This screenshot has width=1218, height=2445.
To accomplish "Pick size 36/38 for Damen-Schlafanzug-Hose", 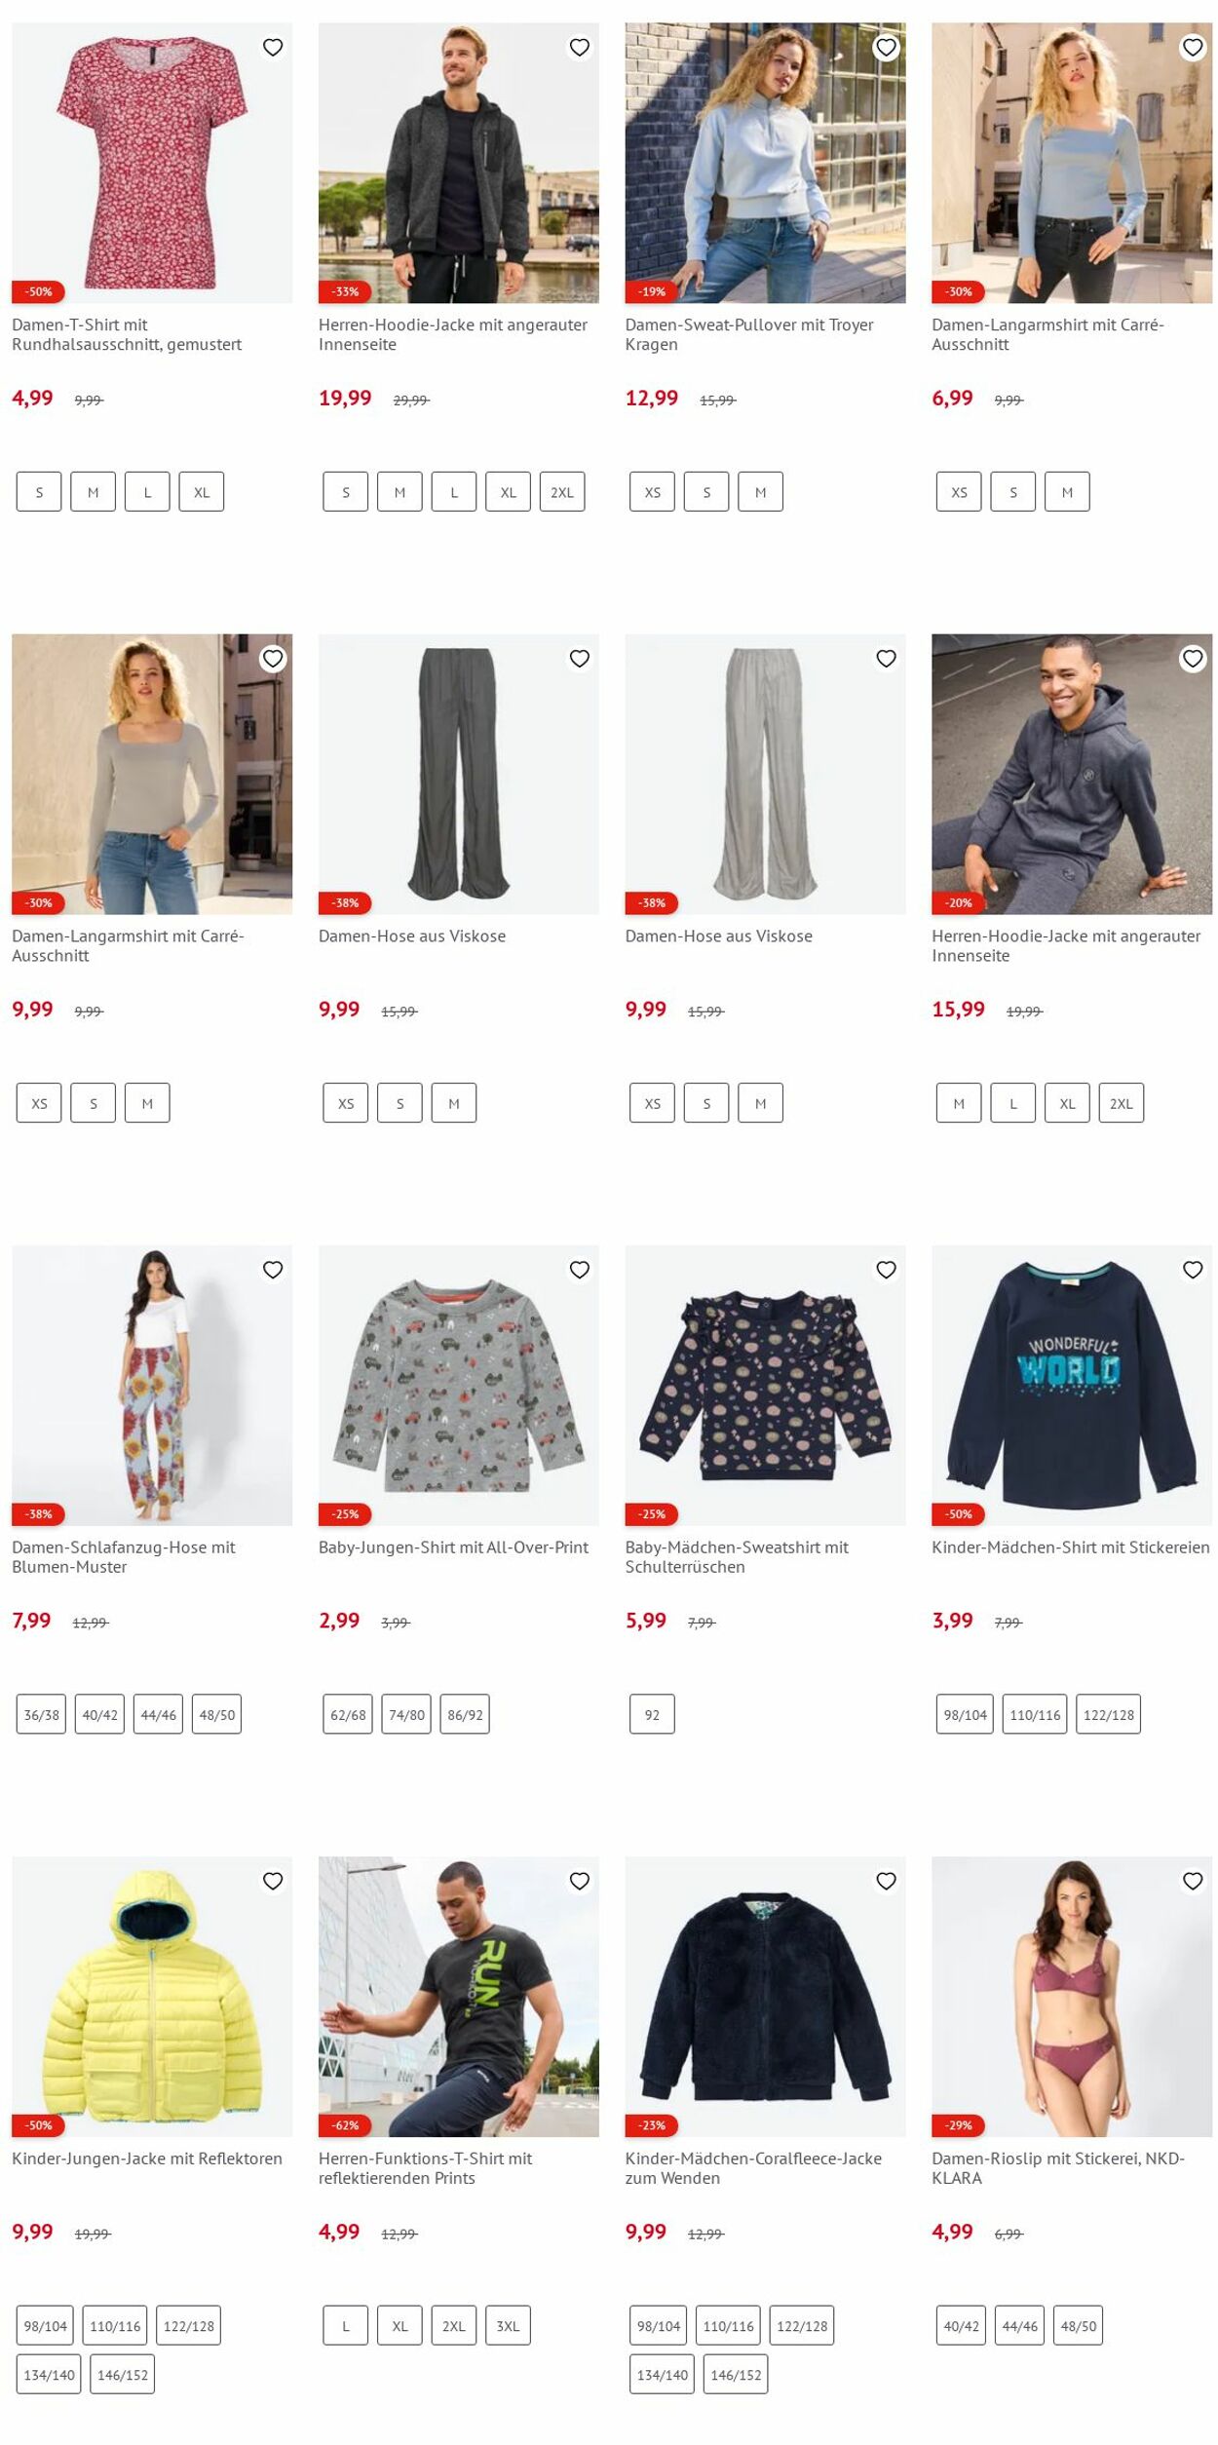I will [41, 1714].
